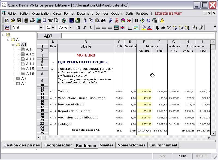Screen dimensions: 218x160
Task: Click the warning triangle icon
Action: [x=162, y=20]
